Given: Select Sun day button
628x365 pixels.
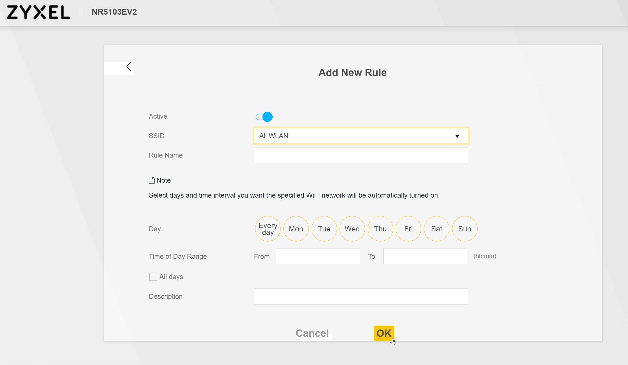Looking at the screenshot, I should point(465,229).
